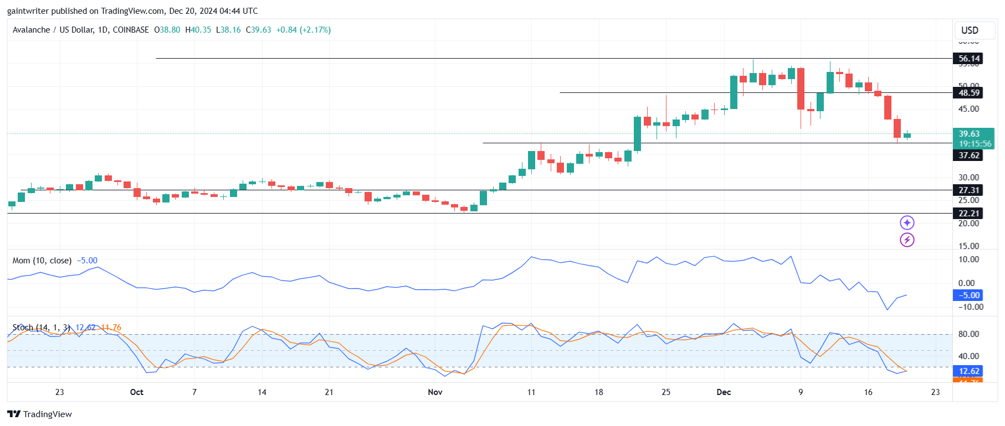The height and width of the screenshot is (426, 1005).
Task: Click the Oct date label on time axis
Action: 136,392
